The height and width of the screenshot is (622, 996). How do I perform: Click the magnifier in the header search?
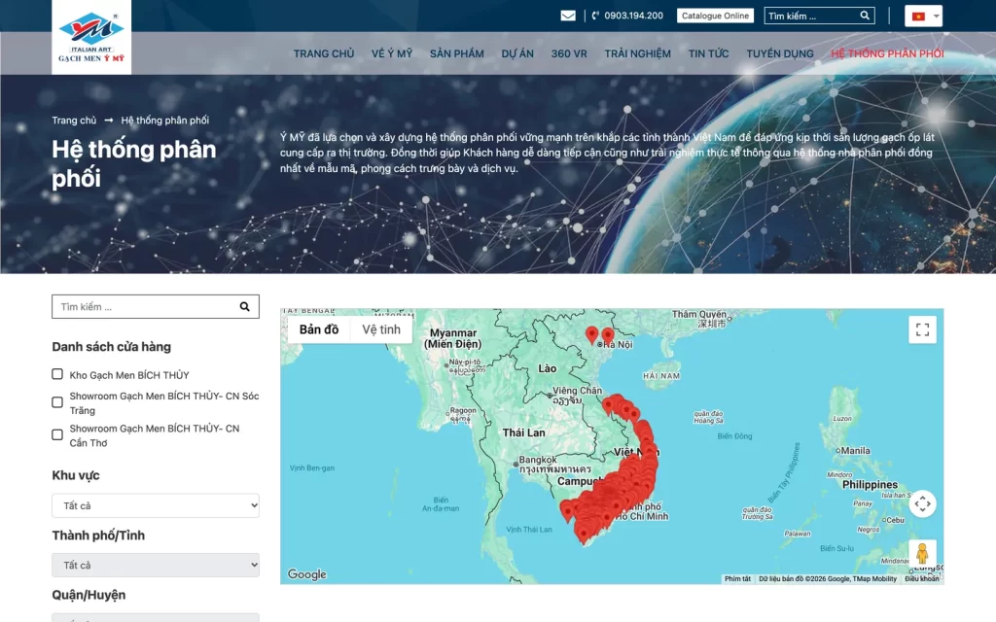[x=865, y=16]
